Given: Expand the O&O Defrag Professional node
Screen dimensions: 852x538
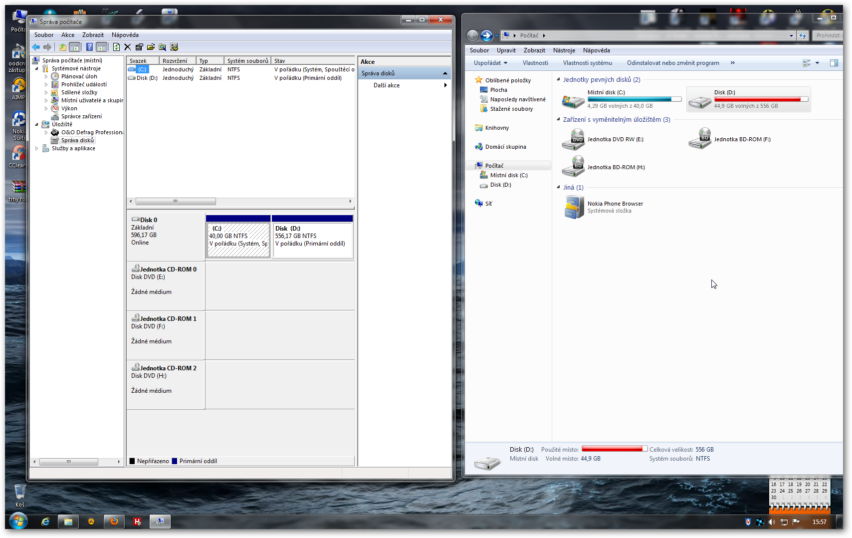Looking at the screenshot, I should pos(46,132).
